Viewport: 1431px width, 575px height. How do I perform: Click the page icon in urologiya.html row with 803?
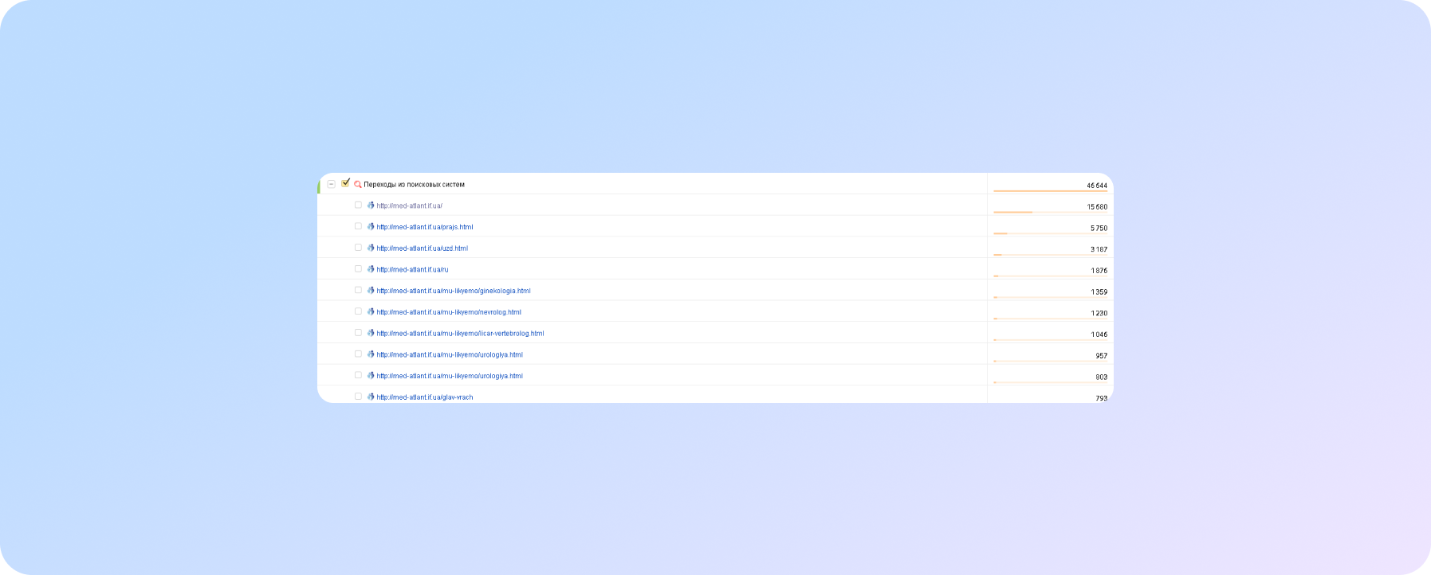click(x=371, y=375)
